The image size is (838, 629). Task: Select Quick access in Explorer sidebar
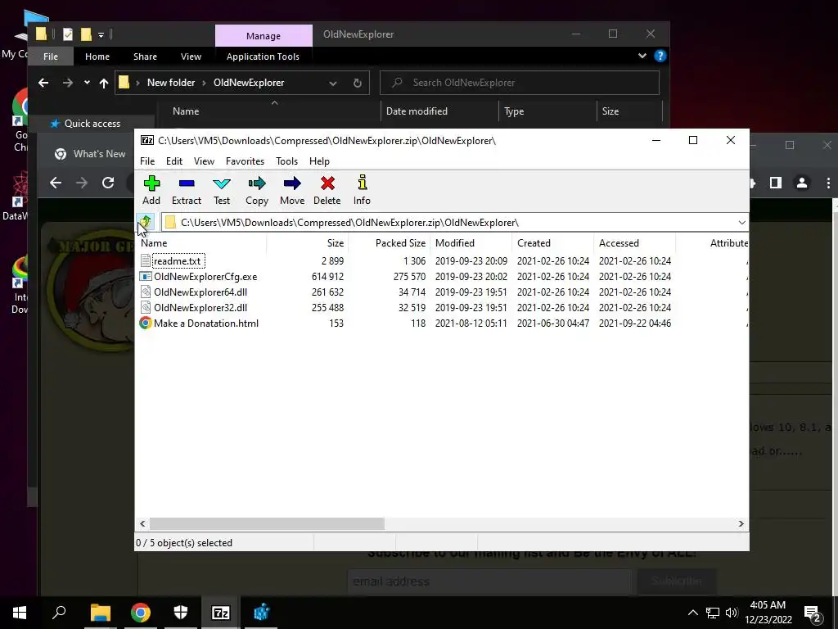[x=92, y=124]
